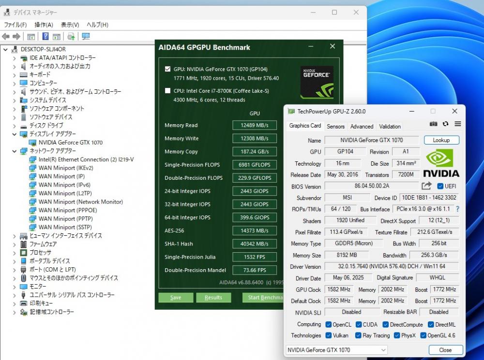Viewport: 484px width, 360px height.
Task: Click the Update driver toolbar icon with green arrow
Action: click(x=71, y=36)
